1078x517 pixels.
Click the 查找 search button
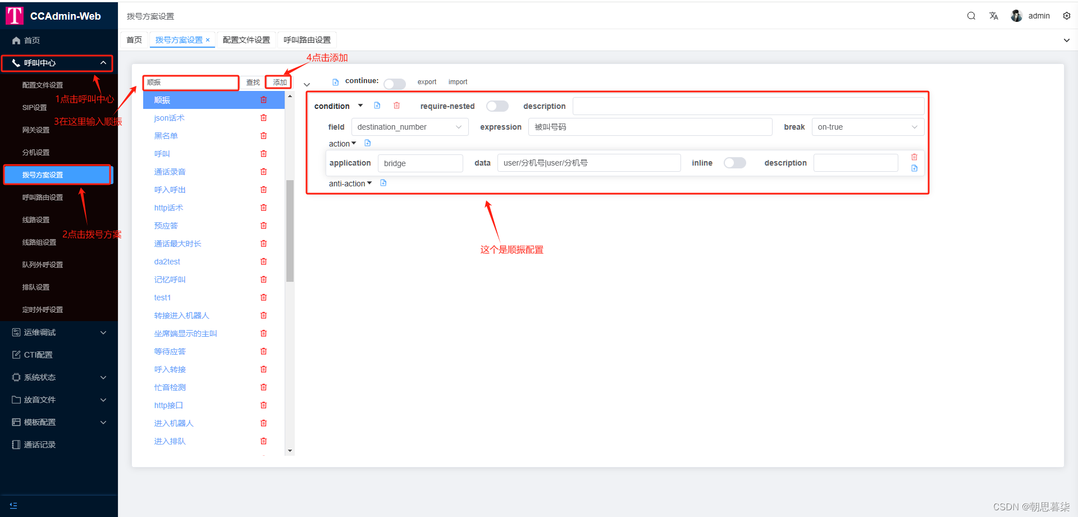pos(253,83)
